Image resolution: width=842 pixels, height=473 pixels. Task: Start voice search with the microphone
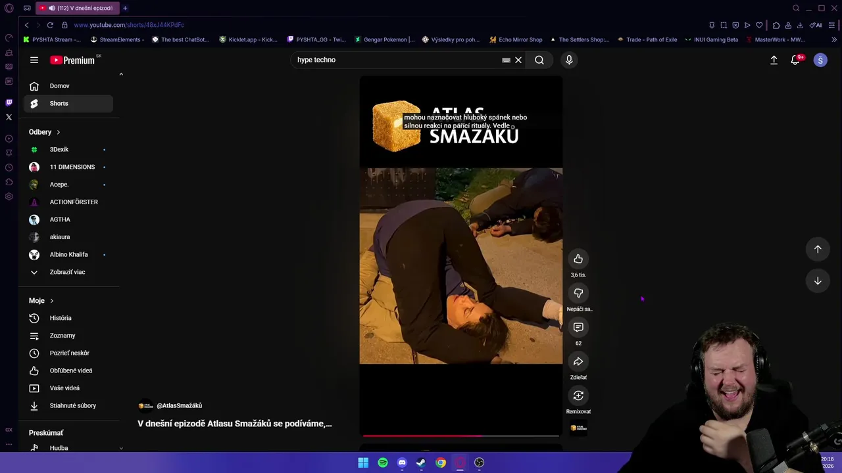coord(569,60)
